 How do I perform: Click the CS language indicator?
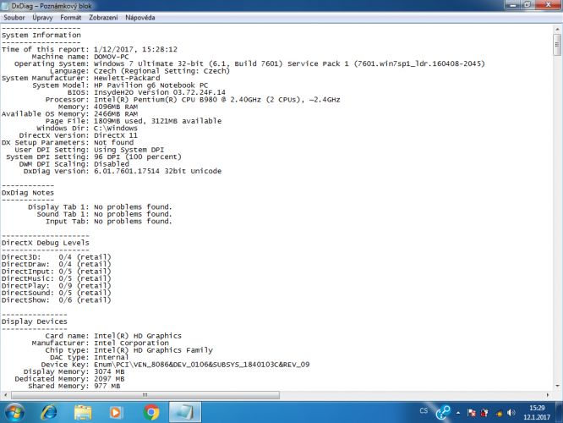click(424, 410)
